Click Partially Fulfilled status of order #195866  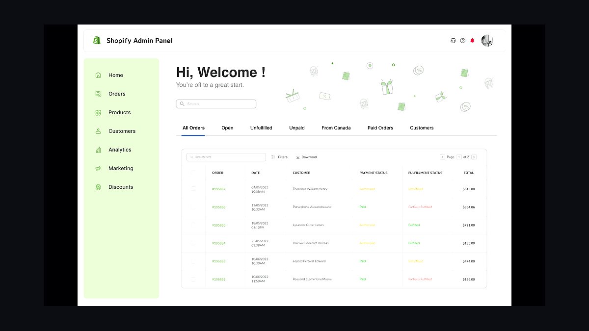pyautogui.click(x=420, y=207)
